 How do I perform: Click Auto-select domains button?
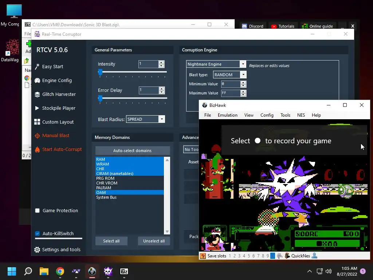(133, 151)
